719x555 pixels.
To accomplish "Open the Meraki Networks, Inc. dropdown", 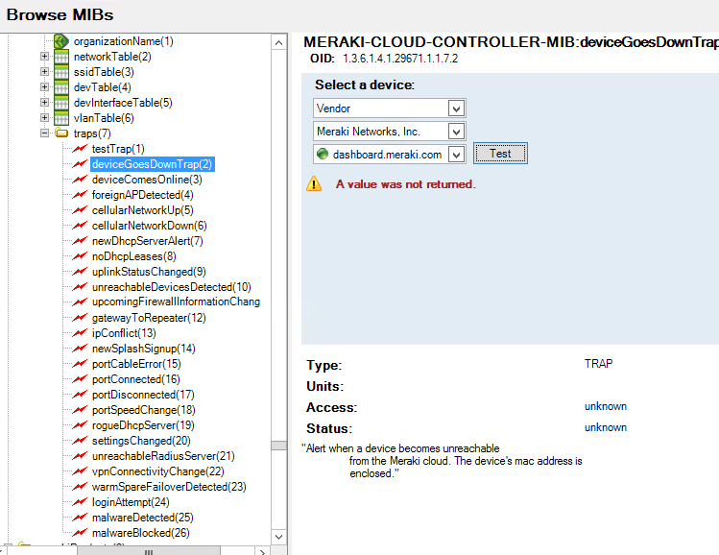I will pyautogui.click(x=456, y=132).
